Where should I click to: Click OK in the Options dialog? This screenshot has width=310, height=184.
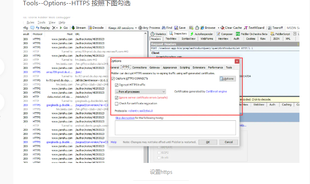208,142
